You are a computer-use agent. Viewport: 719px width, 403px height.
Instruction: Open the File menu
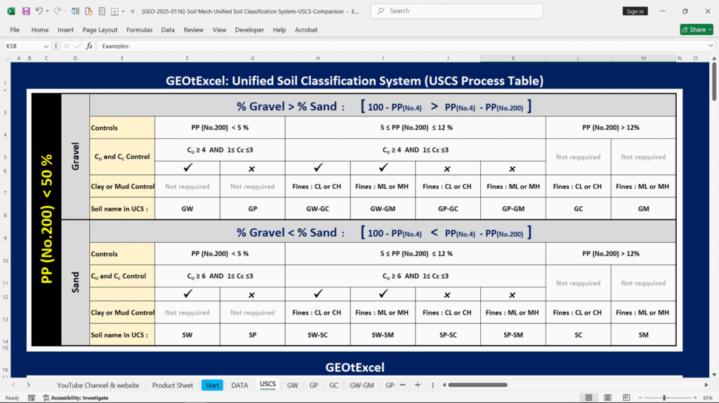(x=15, y=29)
